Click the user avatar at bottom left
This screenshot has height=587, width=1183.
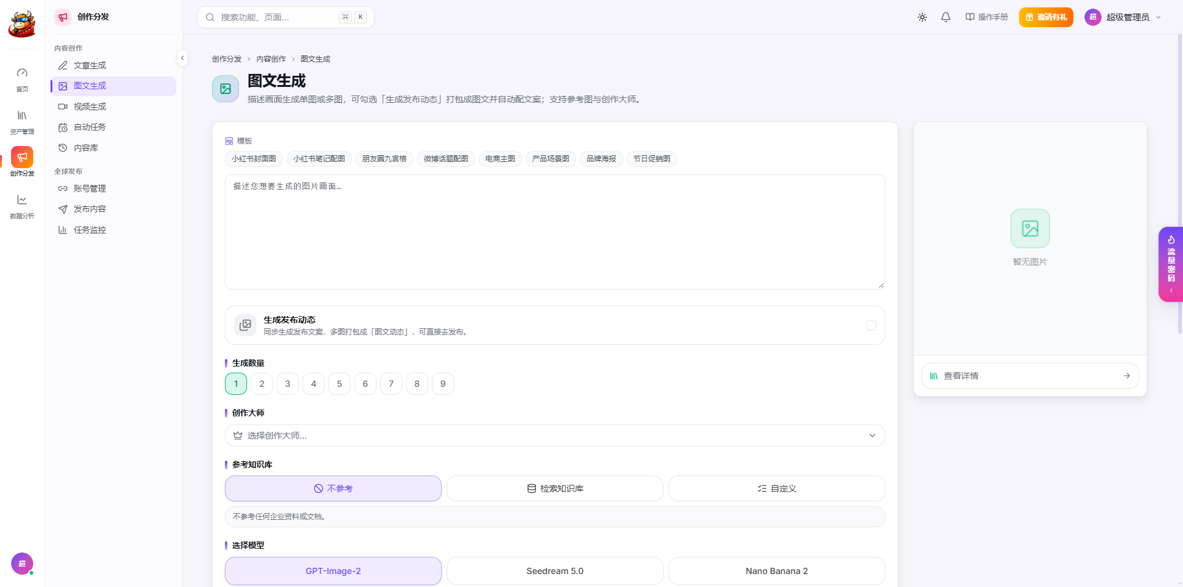pos(22,564)
